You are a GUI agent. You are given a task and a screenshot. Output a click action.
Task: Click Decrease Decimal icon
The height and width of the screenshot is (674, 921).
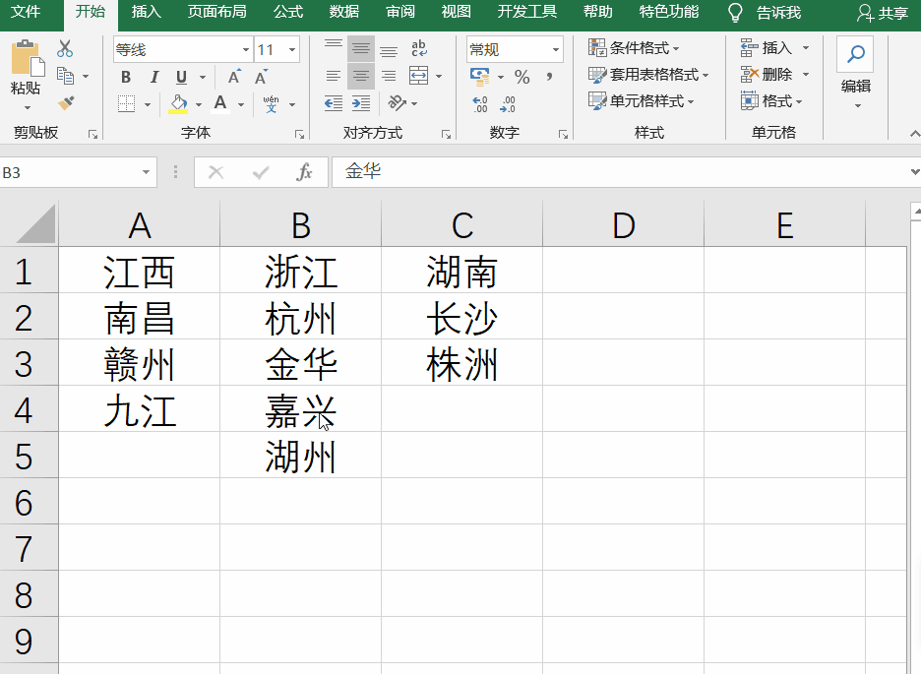[x=508, y=104]
